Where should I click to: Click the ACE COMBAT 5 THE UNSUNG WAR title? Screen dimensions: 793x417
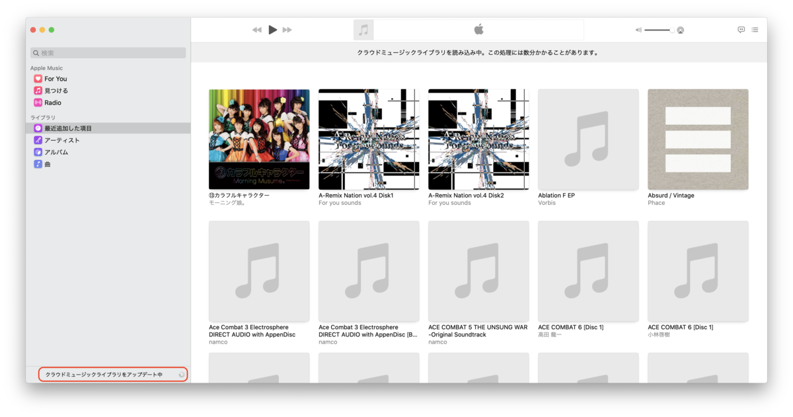click(478, 331)
